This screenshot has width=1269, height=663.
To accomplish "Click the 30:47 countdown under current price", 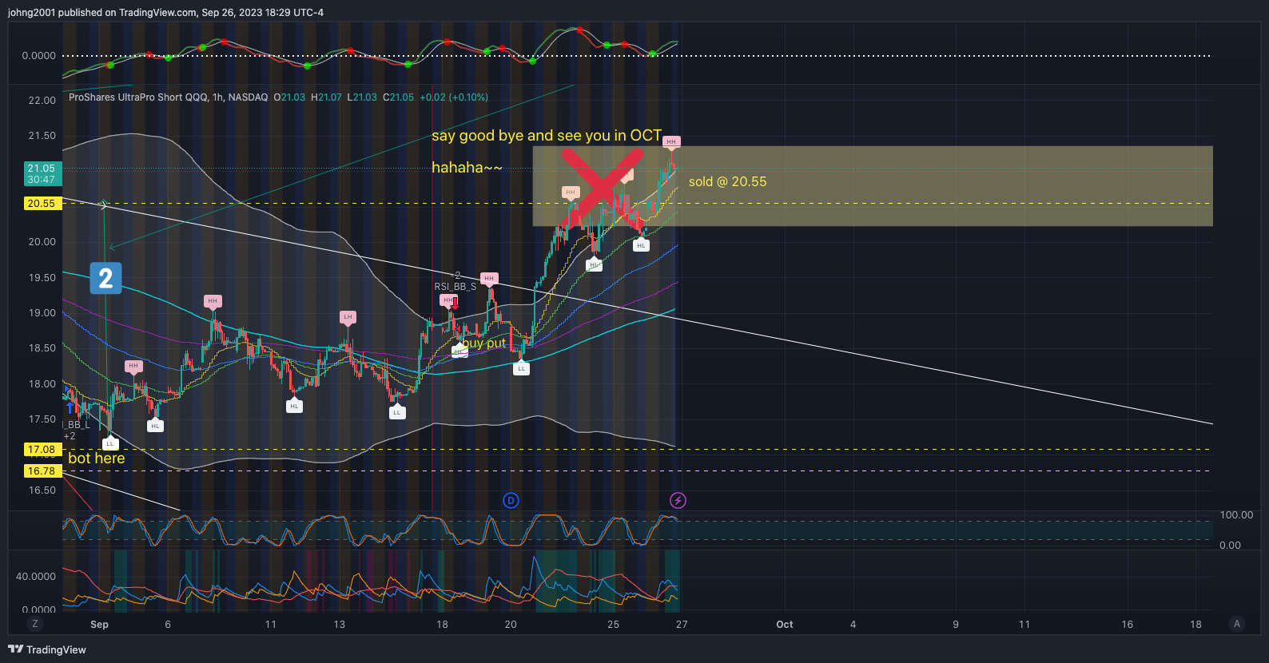I will coord(42,180).
